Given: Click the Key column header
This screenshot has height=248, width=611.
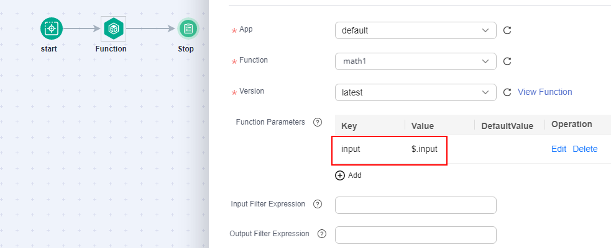Looking at the screenshot, I should click(x=349, y=126).
